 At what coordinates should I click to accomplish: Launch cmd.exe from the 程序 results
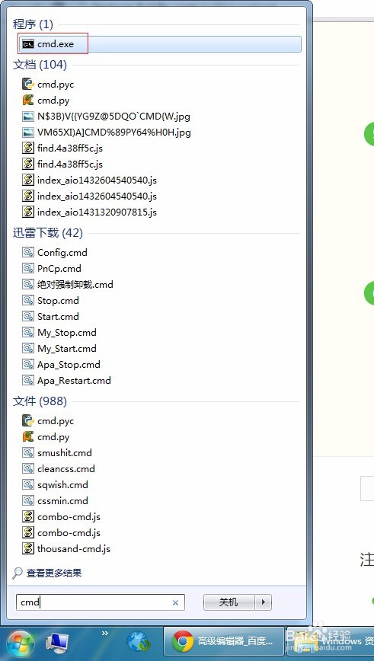pyautogui.click(x=160, y=44)
